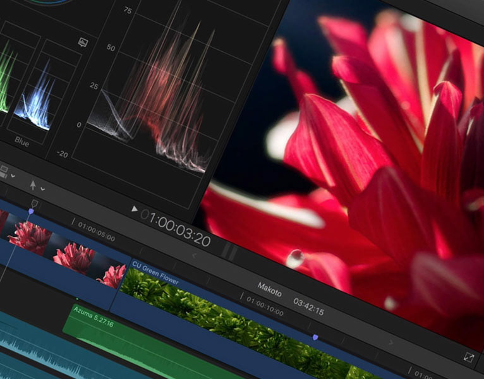Click the play icon beside the timecode
The image size is (484, 379).
pyautogui.click(x=135, y=209)
